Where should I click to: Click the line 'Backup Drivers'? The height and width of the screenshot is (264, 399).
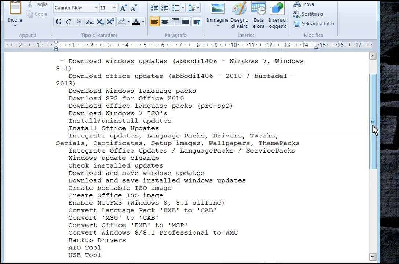coord(97,240)
